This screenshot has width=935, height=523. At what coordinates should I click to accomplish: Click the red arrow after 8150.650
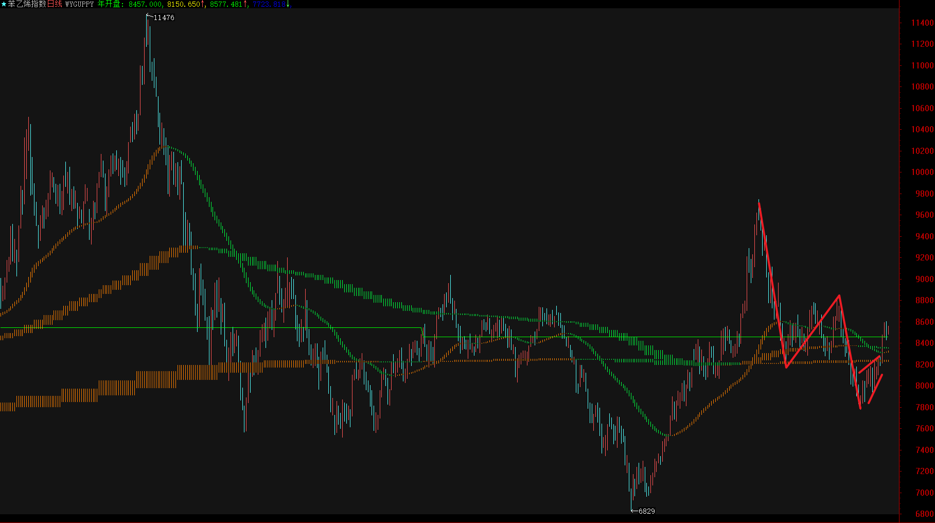(203, 4)
